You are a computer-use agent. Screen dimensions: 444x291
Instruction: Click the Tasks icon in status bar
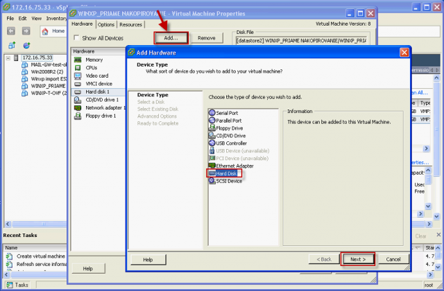[x=9, y=285]
